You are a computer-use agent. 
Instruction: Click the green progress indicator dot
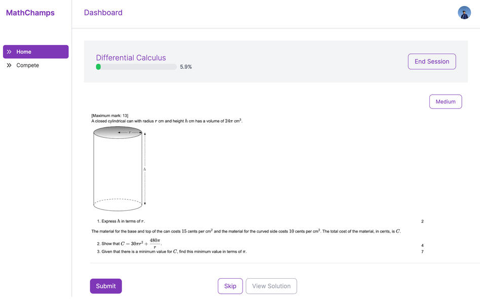(x=98, y=67)
